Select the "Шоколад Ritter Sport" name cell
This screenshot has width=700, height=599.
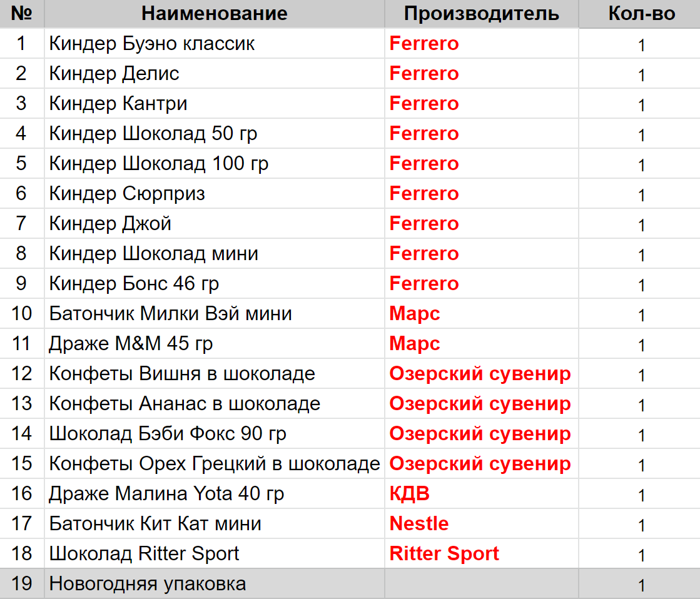144,554
